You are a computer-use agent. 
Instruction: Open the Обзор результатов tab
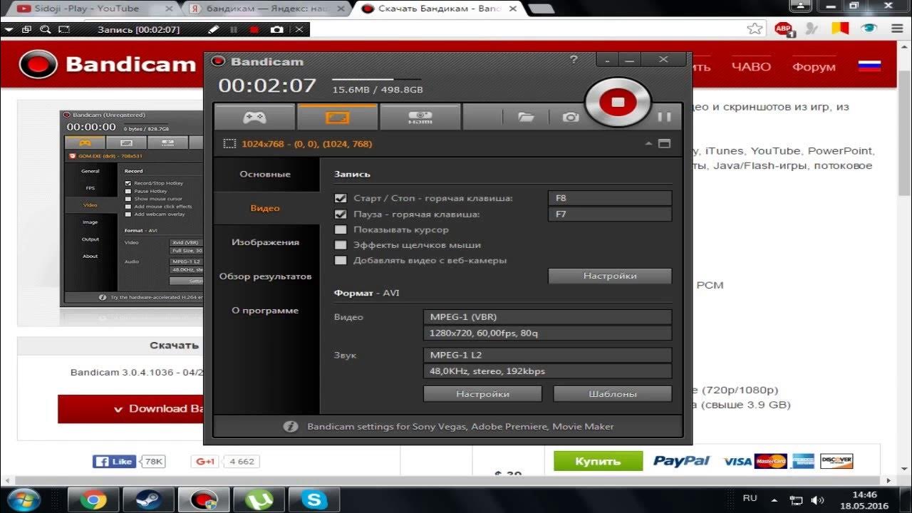pos(265,276)
